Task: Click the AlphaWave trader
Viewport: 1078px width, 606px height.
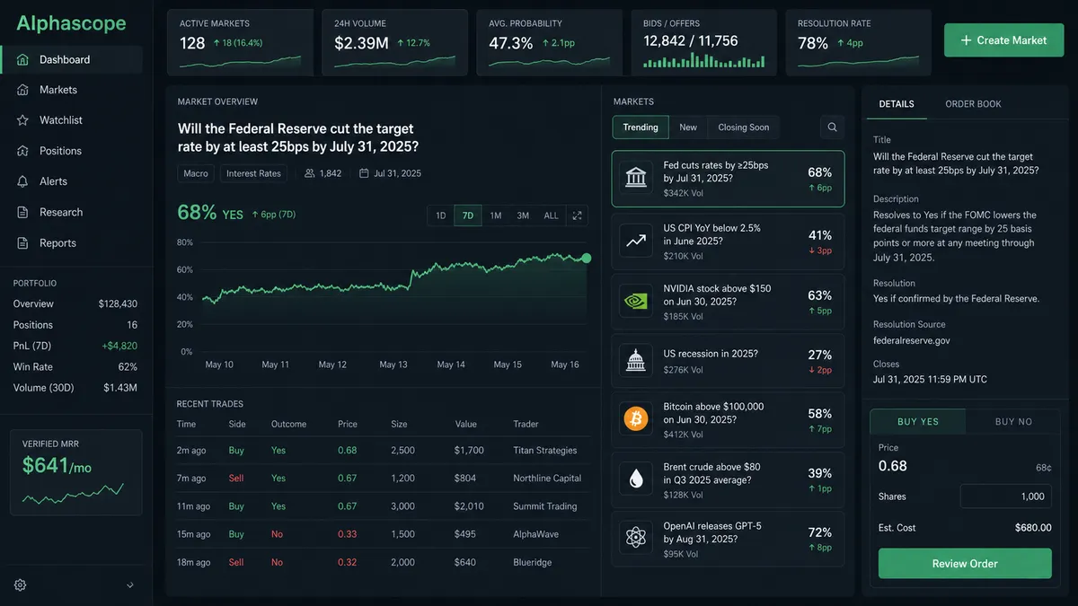Action: 535,534
